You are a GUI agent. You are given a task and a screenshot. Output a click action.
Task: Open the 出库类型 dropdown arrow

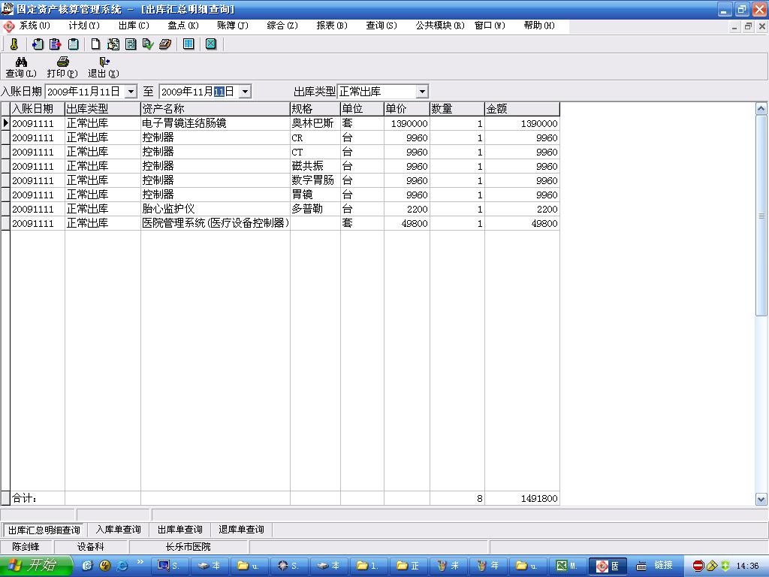422,92
